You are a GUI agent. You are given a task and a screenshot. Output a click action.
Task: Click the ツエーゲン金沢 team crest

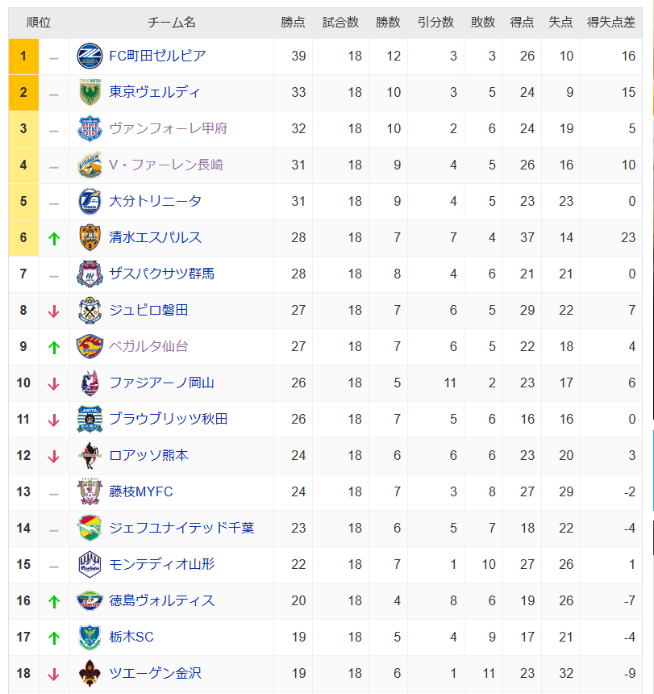(x=90, y=673)
